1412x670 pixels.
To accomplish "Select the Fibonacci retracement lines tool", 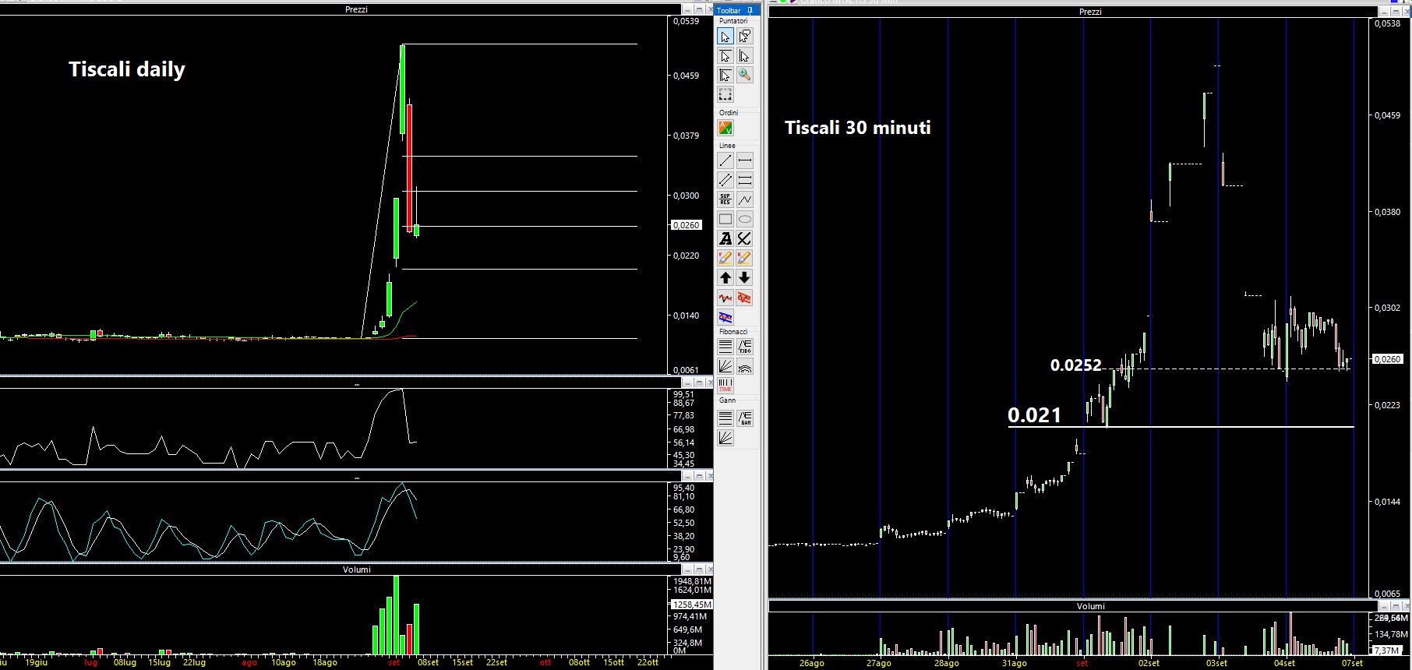I will (x=725, y=347).
